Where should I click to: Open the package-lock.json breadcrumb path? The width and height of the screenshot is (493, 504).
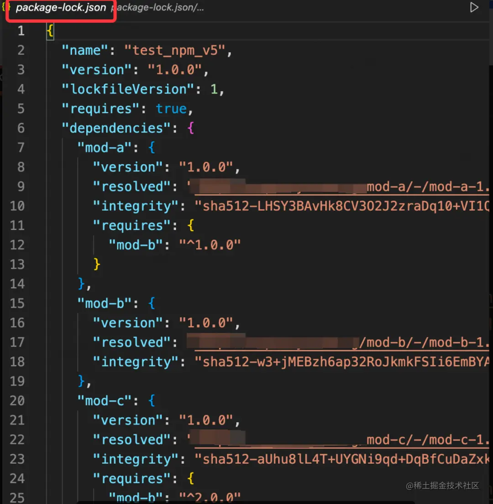coord(157,7)
